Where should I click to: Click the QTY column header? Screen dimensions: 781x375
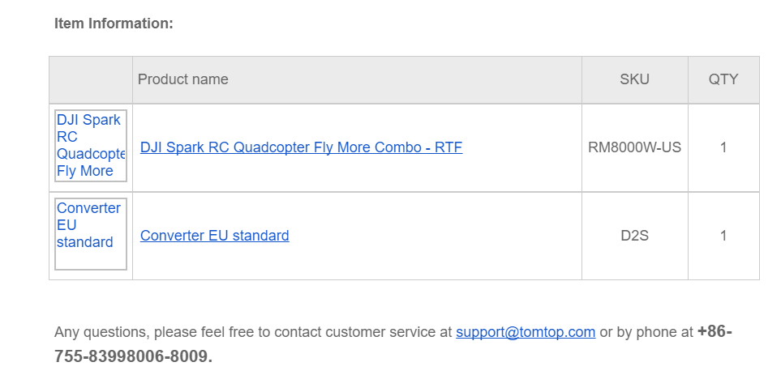723,79
